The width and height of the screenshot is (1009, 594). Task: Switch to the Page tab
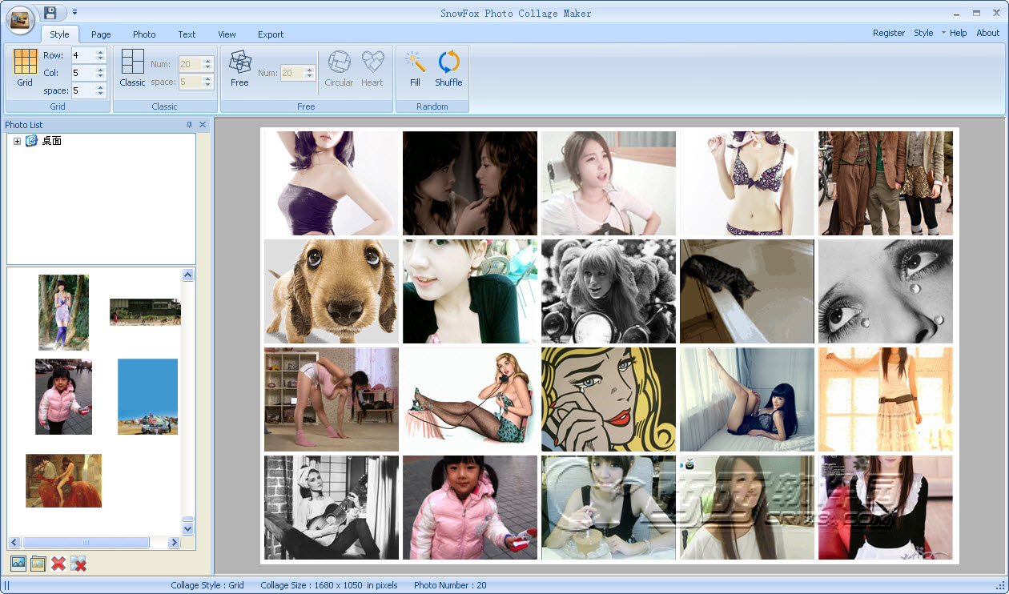(101, 34)
